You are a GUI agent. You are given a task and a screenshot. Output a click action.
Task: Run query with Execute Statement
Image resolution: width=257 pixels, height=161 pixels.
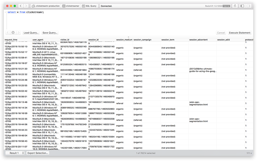pyautogui.click(x=240, y=33)
